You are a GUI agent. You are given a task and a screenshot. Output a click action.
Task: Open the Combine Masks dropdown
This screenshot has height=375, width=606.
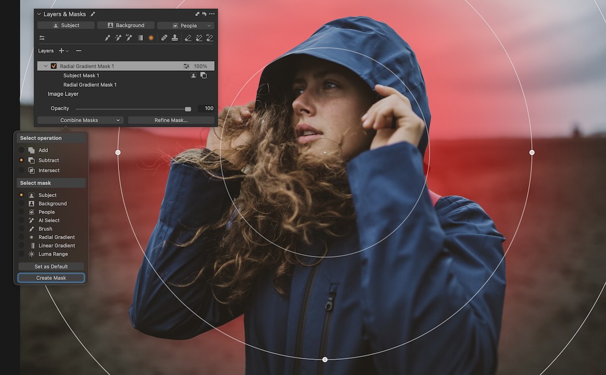pos(80,120)
